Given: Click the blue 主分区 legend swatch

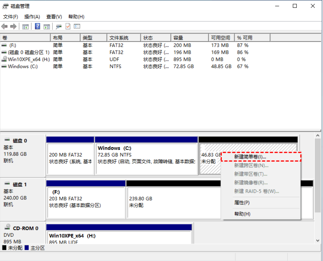Looking at the screenshot, I should [x=27, y=248].
